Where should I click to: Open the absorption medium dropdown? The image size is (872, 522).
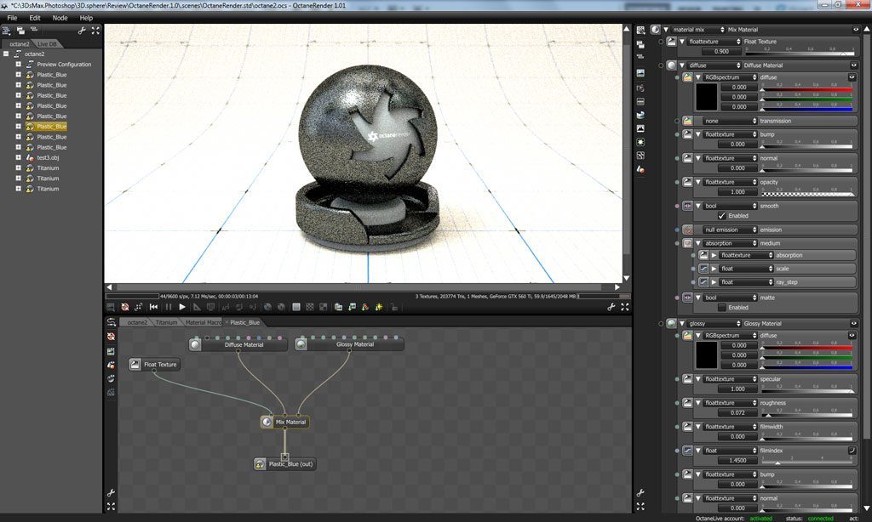(730, 243)
